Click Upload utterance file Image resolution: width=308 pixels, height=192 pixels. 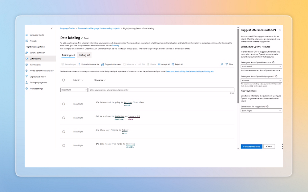89,64
